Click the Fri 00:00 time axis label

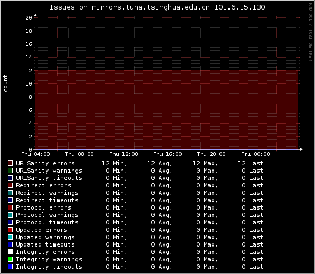255,154
